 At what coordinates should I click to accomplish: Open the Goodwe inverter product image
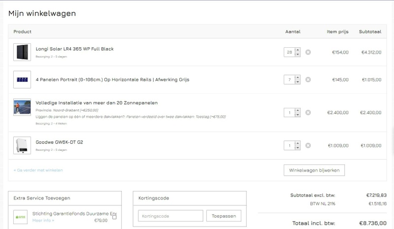point(22,146)
